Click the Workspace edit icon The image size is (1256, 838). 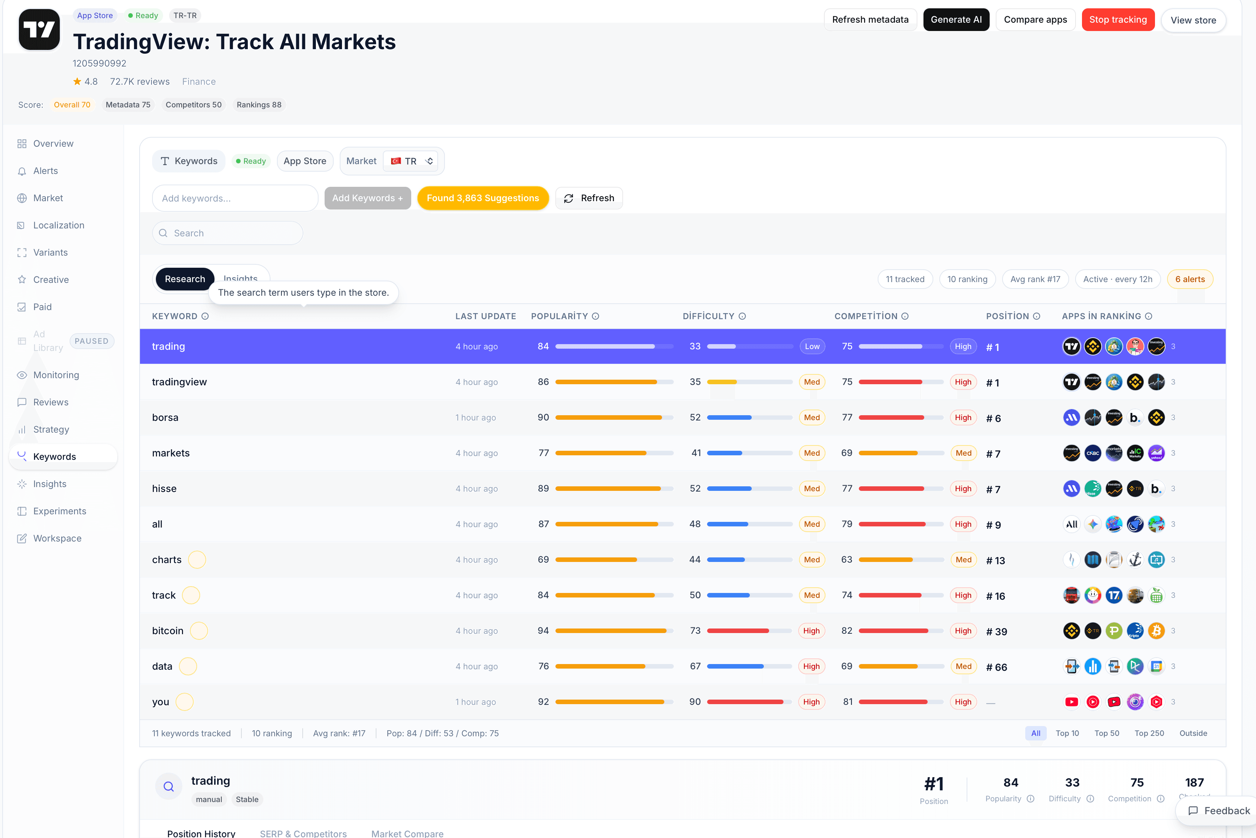click(x=22, y=539)
